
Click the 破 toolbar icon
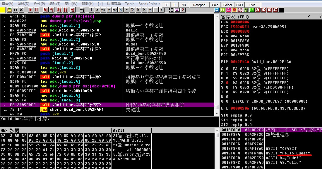(269, 10)
